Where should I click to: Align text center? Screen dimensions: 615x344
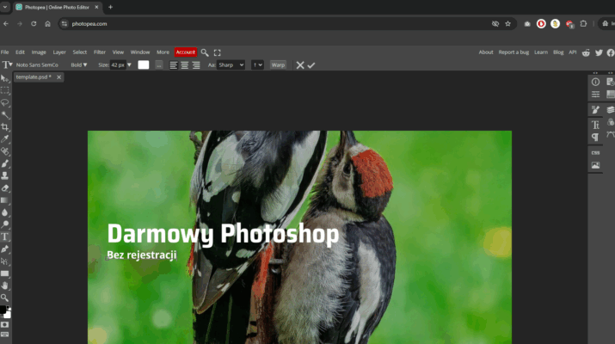[x=184, y=65]
